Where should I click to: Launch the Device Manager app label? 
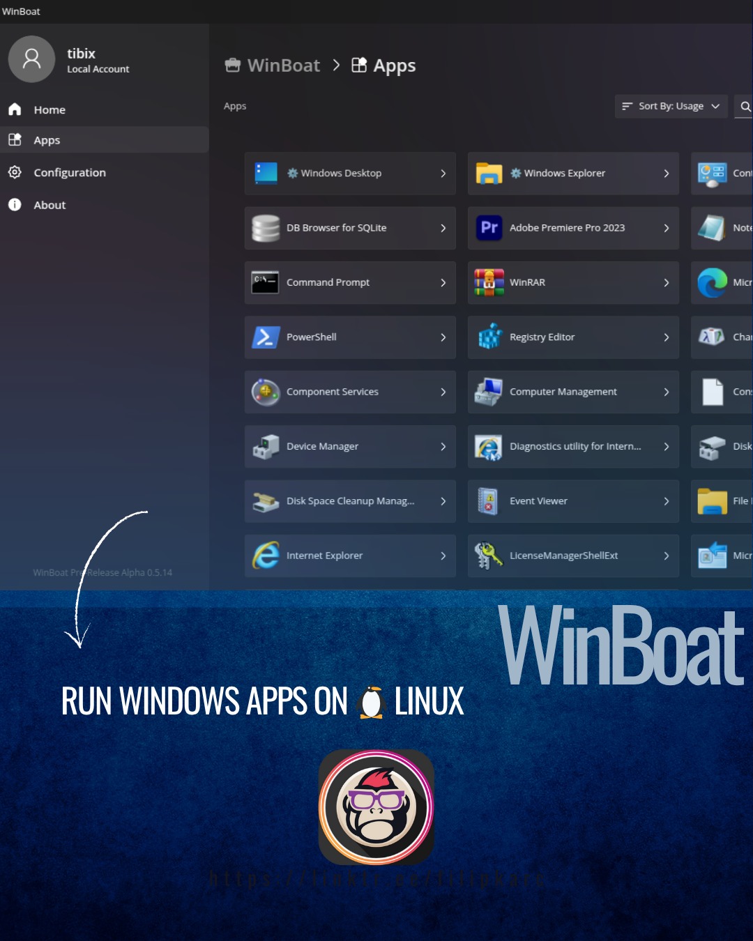322,446
